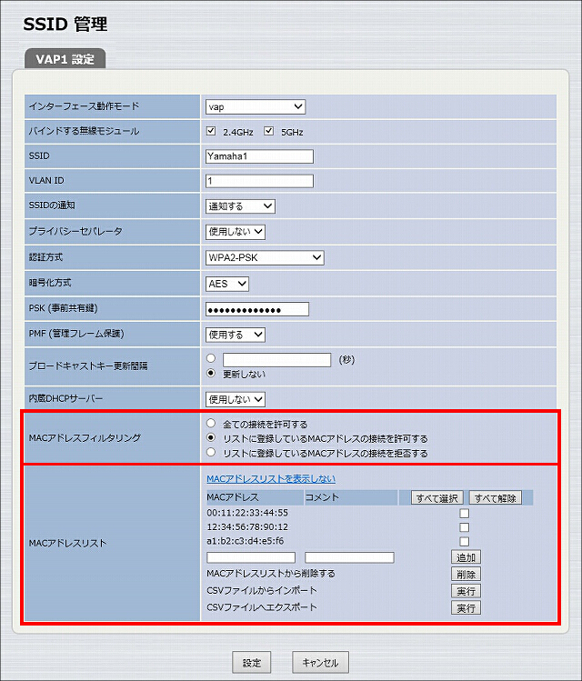The image size is (582, 681).
Task: Click the すべて選択 button
Action: coord(437,497)
